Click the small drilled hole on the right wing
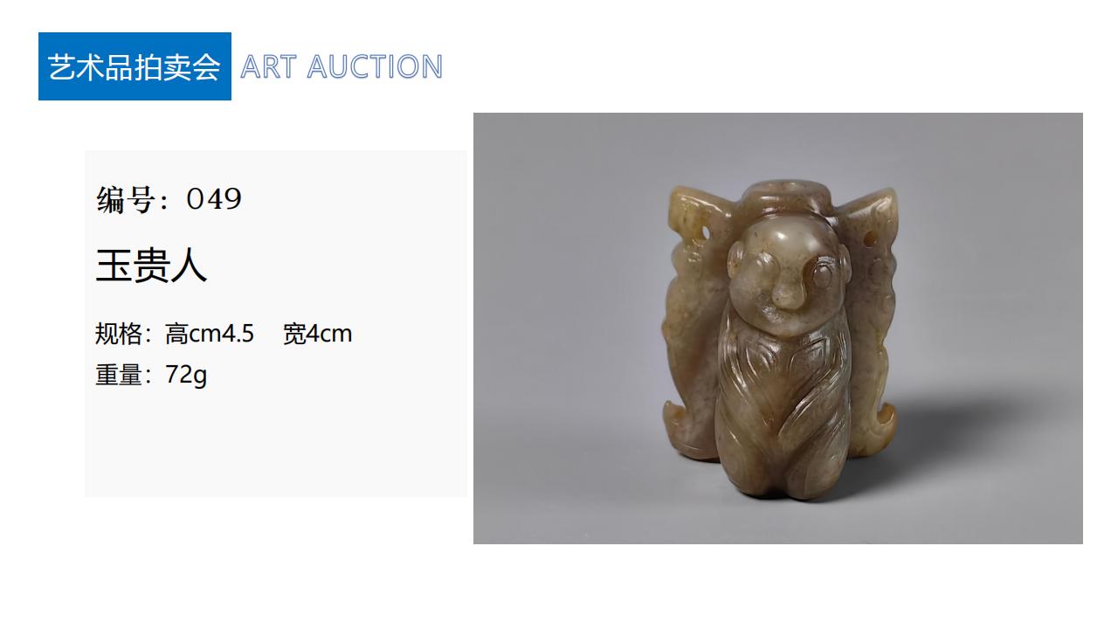Screen dimensions: 1118x629 pyautogui.click(x=870, y=238)
